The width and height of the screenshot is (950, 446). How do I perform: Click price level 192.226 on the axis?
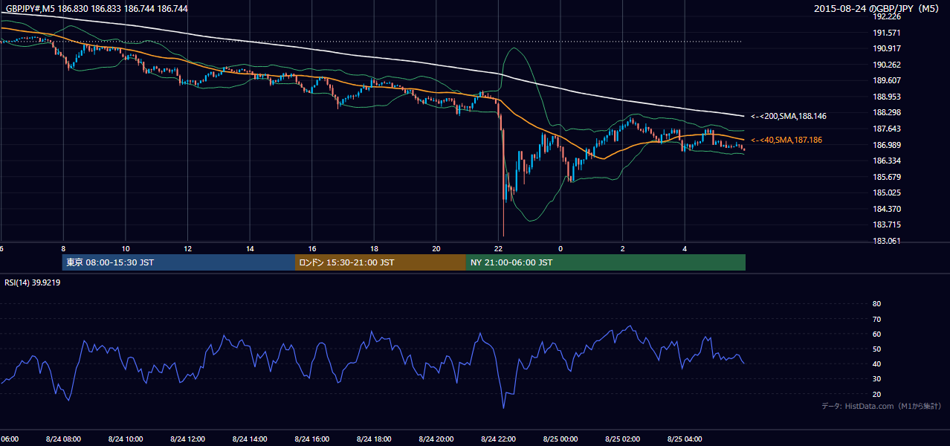(x=886, y=17)
